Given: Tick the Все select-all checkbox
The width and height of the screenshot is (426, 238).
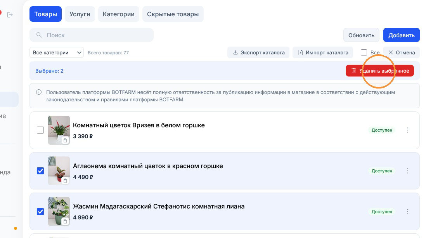Looking at the screenshot, I should (x=364, y=52).
